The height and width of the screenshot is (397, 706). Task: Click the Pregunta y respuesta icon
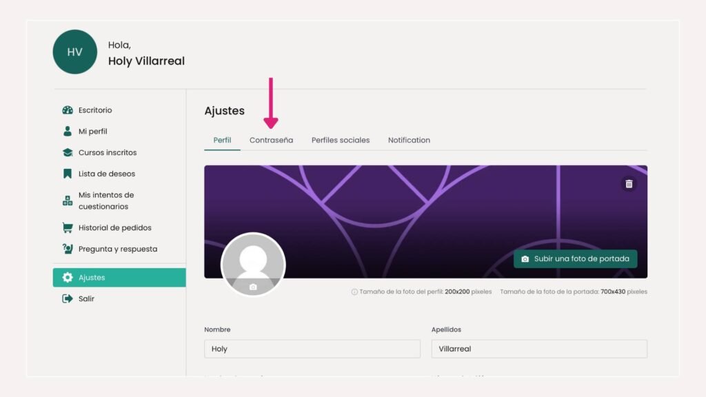tap(68, 249)
